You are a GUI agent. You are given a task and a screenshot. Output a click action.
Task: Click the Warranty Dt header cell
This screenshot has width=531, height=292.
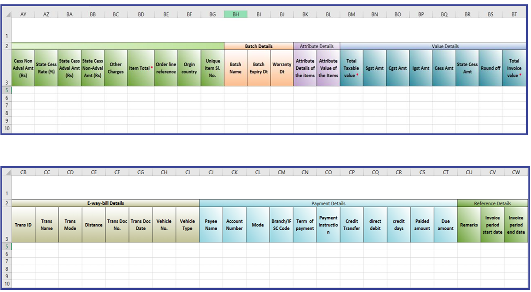(x=282, y=67)
